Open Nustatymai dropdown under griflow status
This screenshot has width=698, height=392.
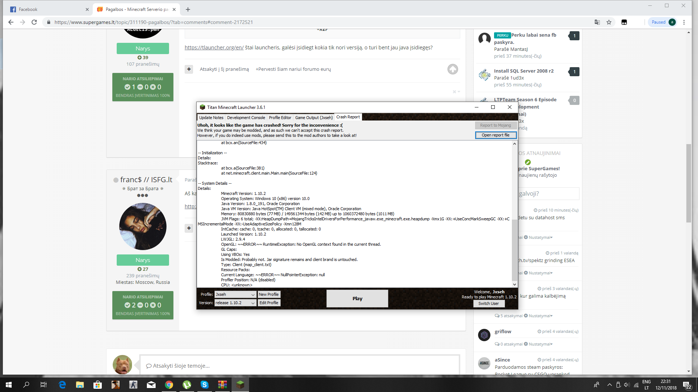[x=538, y=344]
